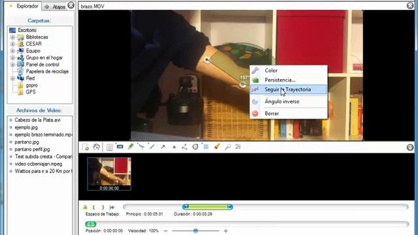
Task: Increase speed with the plus button
Action: [226, 230]
